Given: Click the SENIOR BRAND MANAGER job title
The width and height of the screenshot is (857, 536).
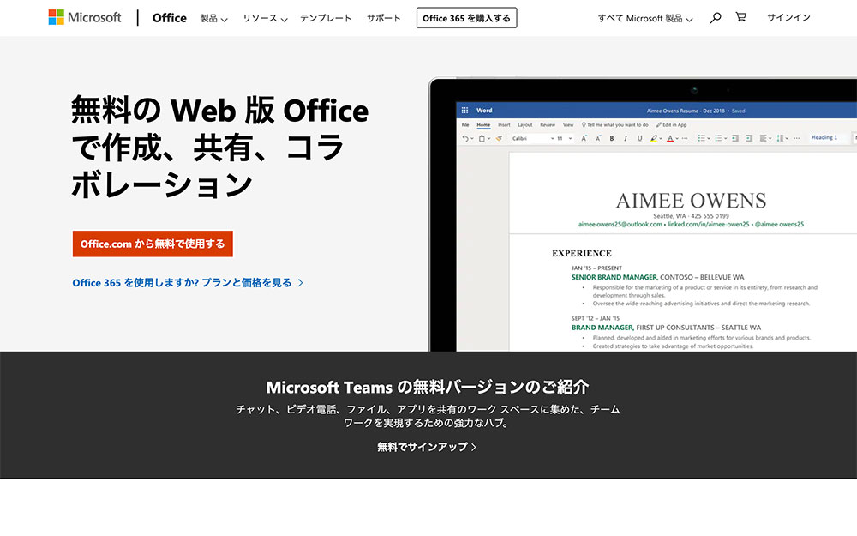Looking at the screenshot, I should [x=614, y=277].
